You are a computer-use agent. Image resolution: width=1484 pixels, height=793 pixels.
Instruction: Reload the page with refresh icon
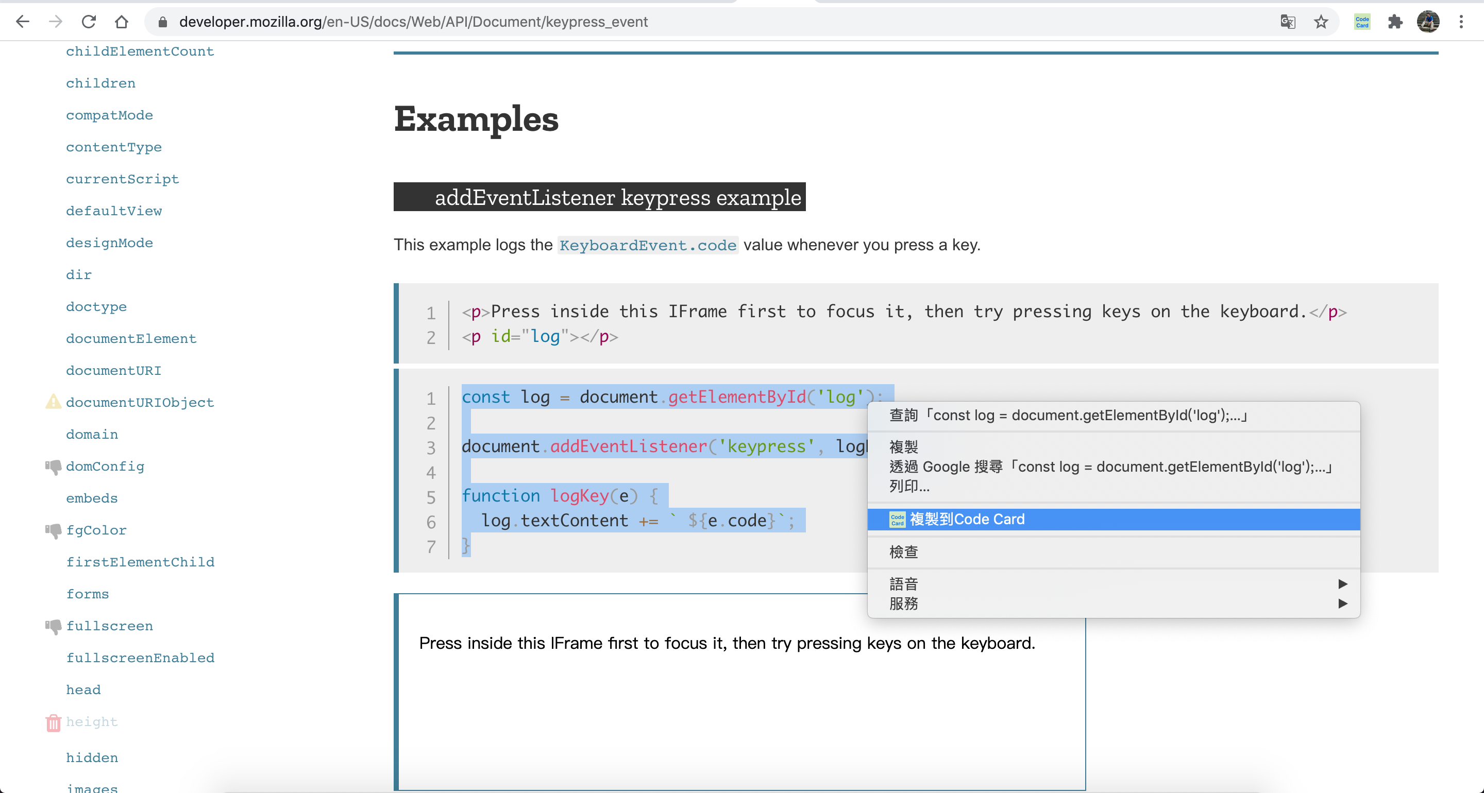tap(89, 22)
